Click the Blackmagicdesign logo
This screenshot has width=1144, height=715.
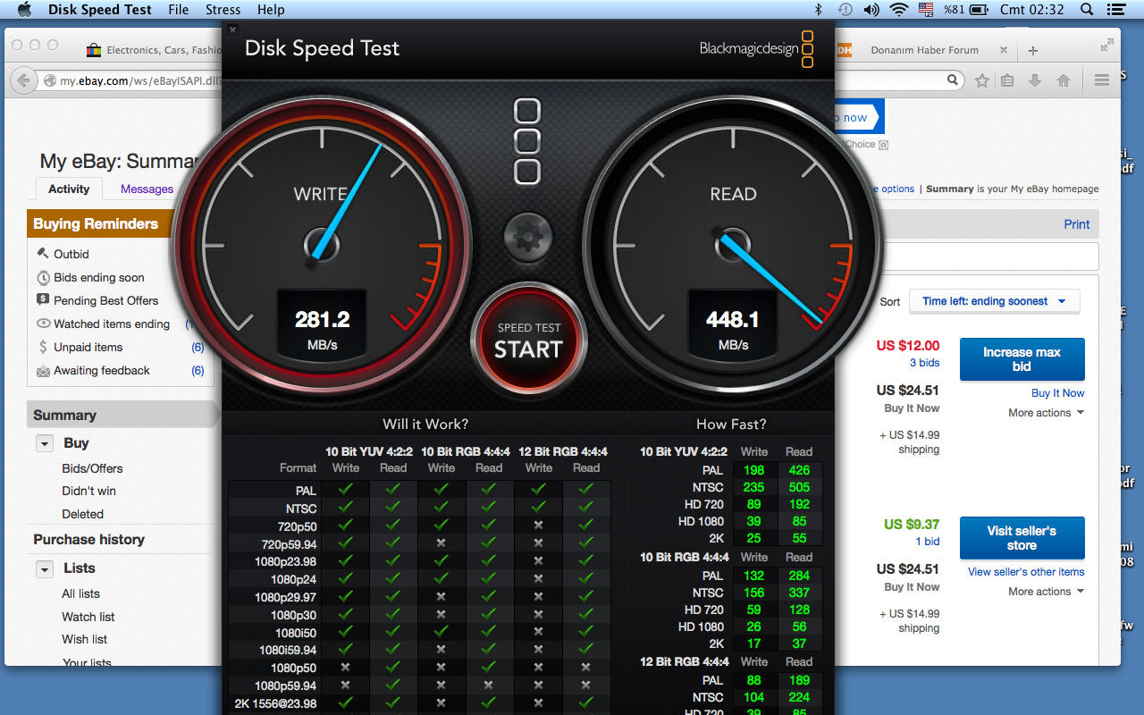point(756,49)
